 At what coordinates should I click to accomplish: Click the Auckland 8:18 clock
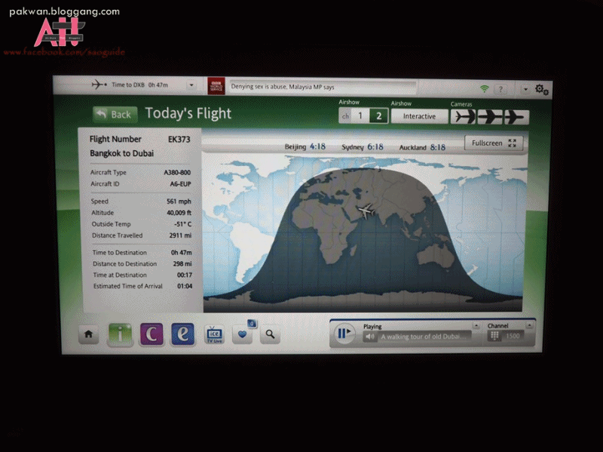422,147
